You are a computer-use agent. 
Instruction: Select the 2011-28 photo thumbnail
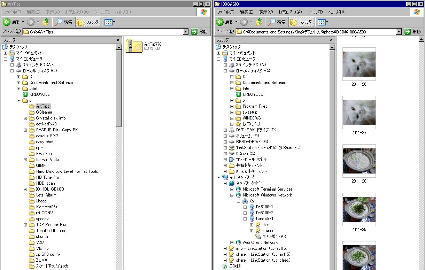click(x=359, y=161)
